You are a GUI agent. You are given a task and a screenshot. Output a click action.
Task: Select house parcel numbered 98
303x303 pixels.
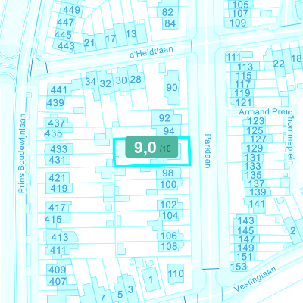tap(168, 173)
